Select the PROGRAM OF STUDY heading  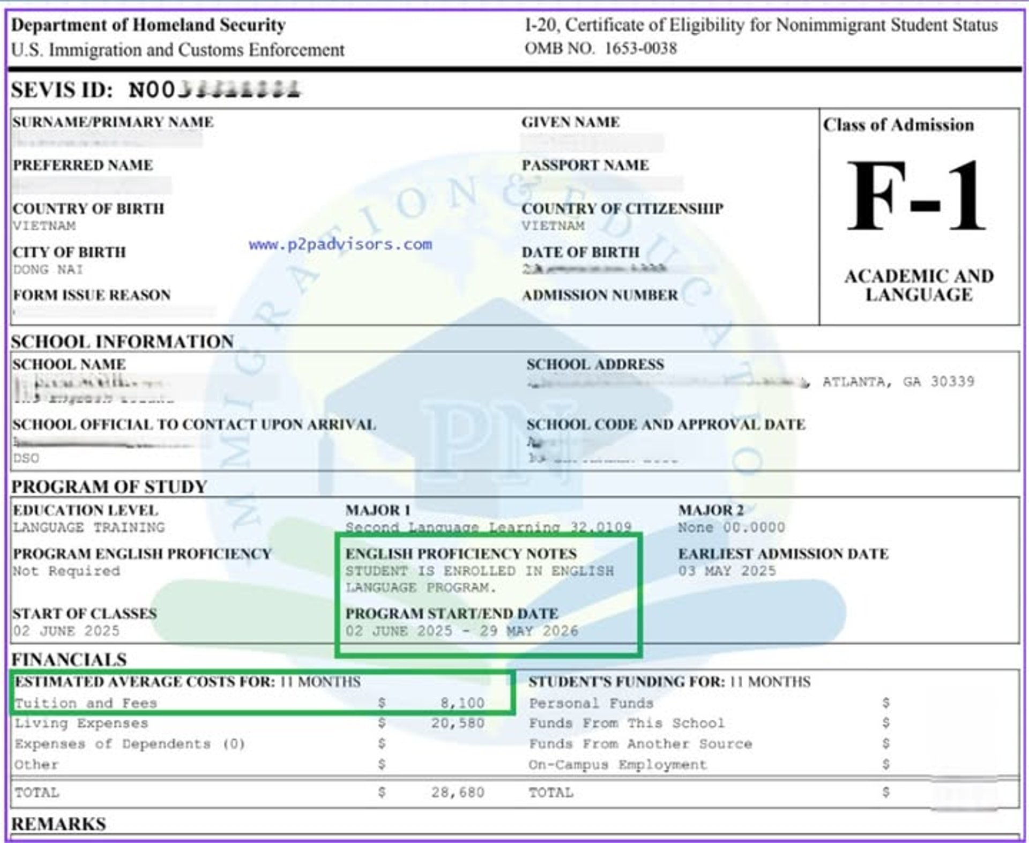(x=109, y=486)
